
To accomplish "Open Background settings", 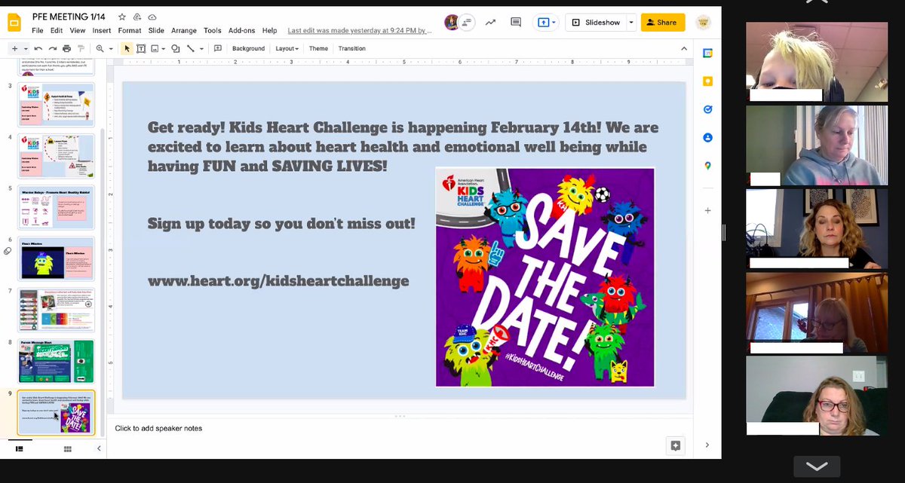I will [248, 48].
